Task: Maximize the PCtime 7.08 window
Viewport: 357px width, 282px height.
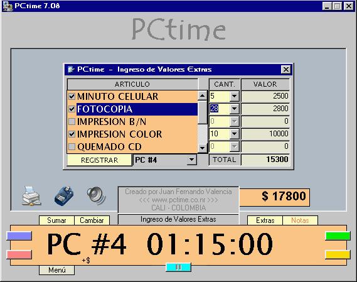Action: point(337,6)
